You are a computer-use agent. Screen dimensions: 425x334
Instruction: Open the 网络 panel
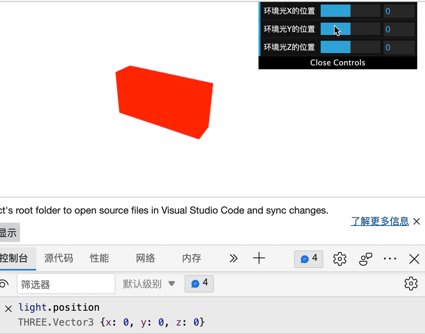(145, 258)
